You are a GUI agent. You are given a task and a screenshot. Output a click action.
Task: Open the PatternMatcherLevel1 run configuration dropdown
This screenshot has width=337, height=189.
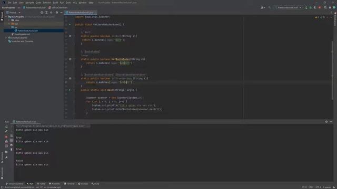288,7
